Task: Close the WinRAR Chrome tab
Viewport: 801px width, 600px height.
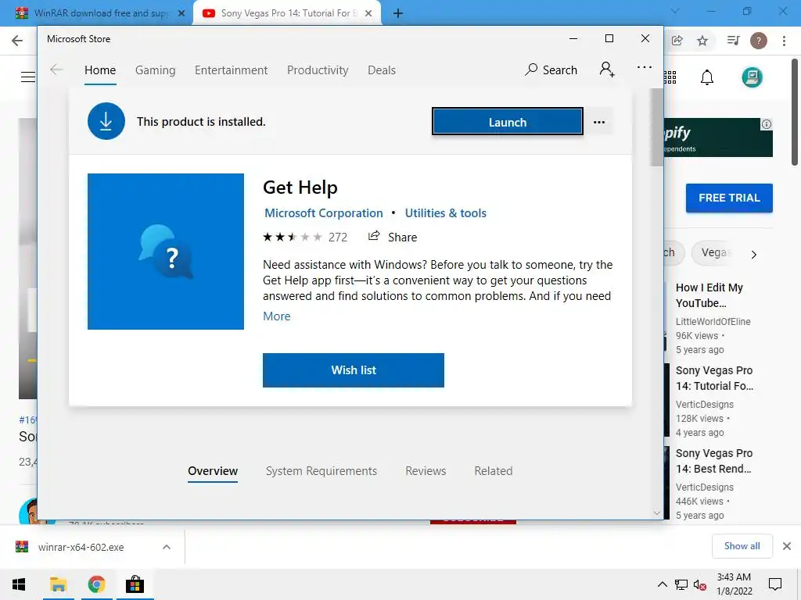Action: [181, 13]
